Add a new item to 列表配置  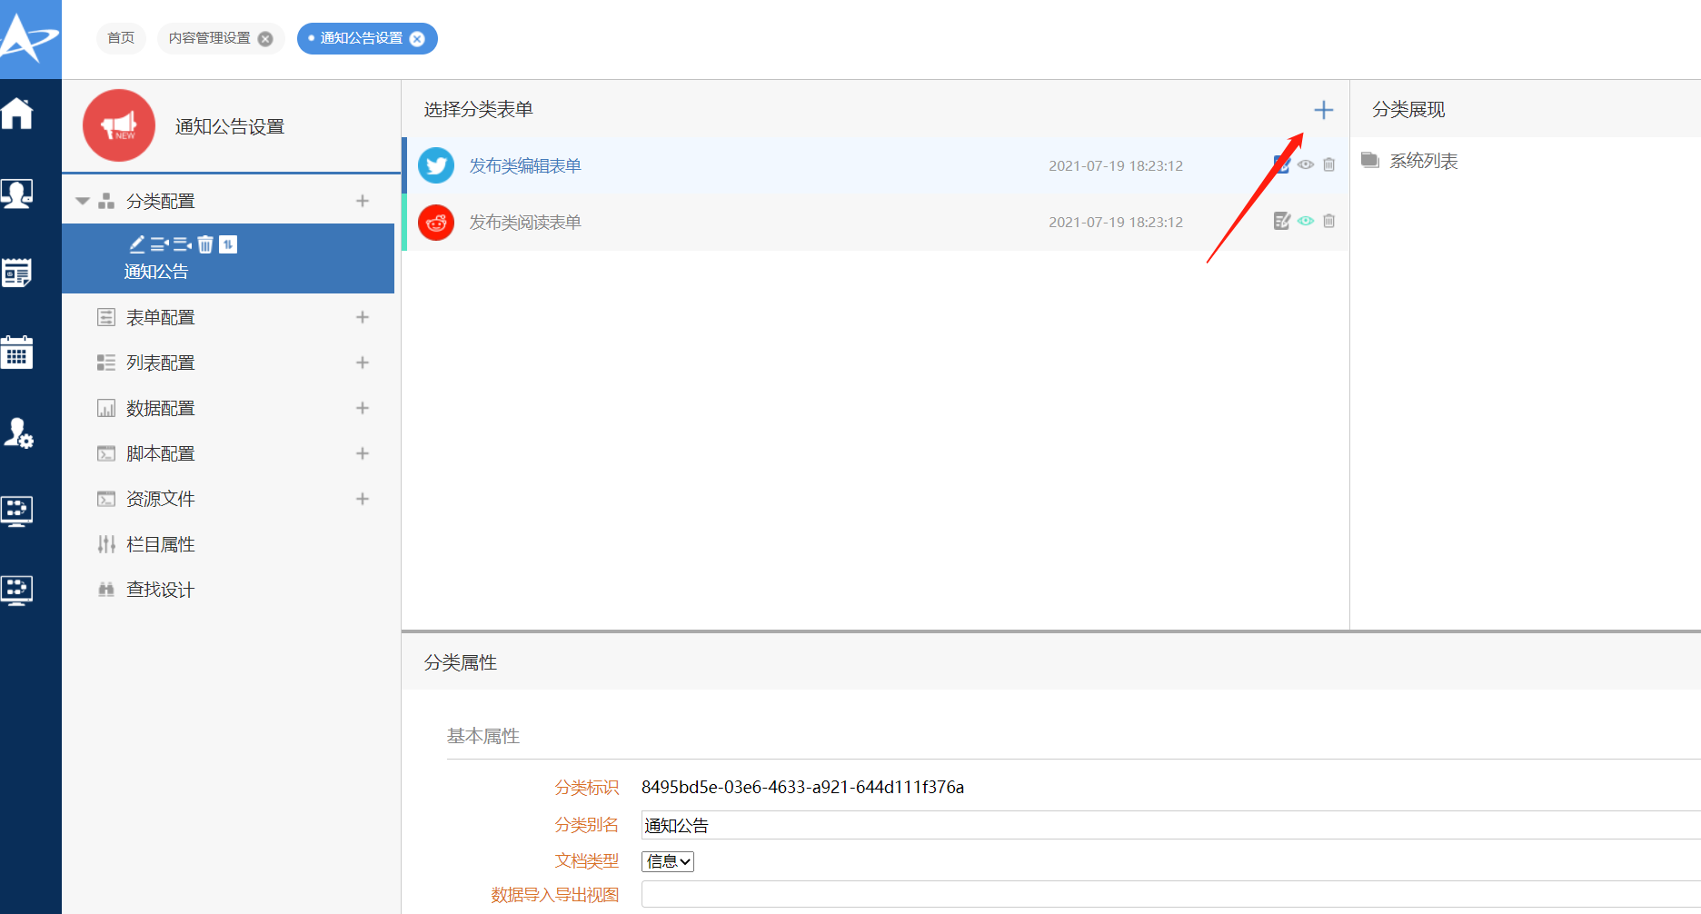363,363
